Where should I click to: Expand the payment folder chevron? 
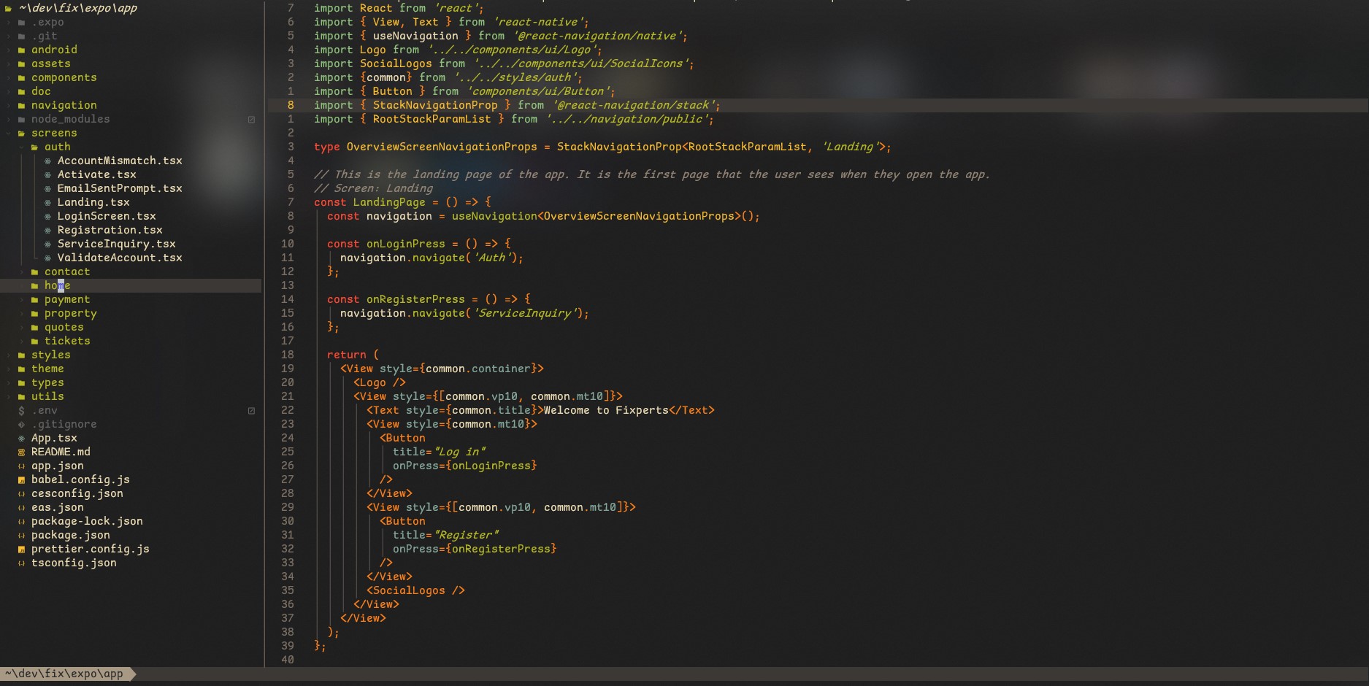[23, 300]
